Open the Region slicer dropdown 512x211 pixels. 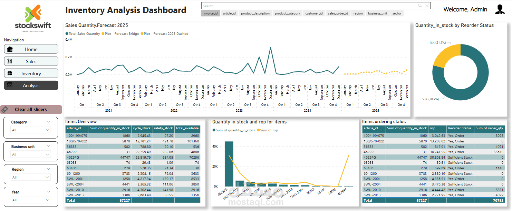pos(31,177)
